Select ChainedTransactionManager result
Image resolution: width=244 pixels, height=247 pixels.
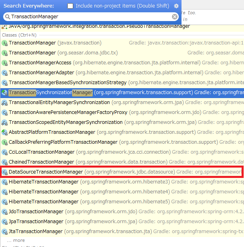[x=122, y=162]
